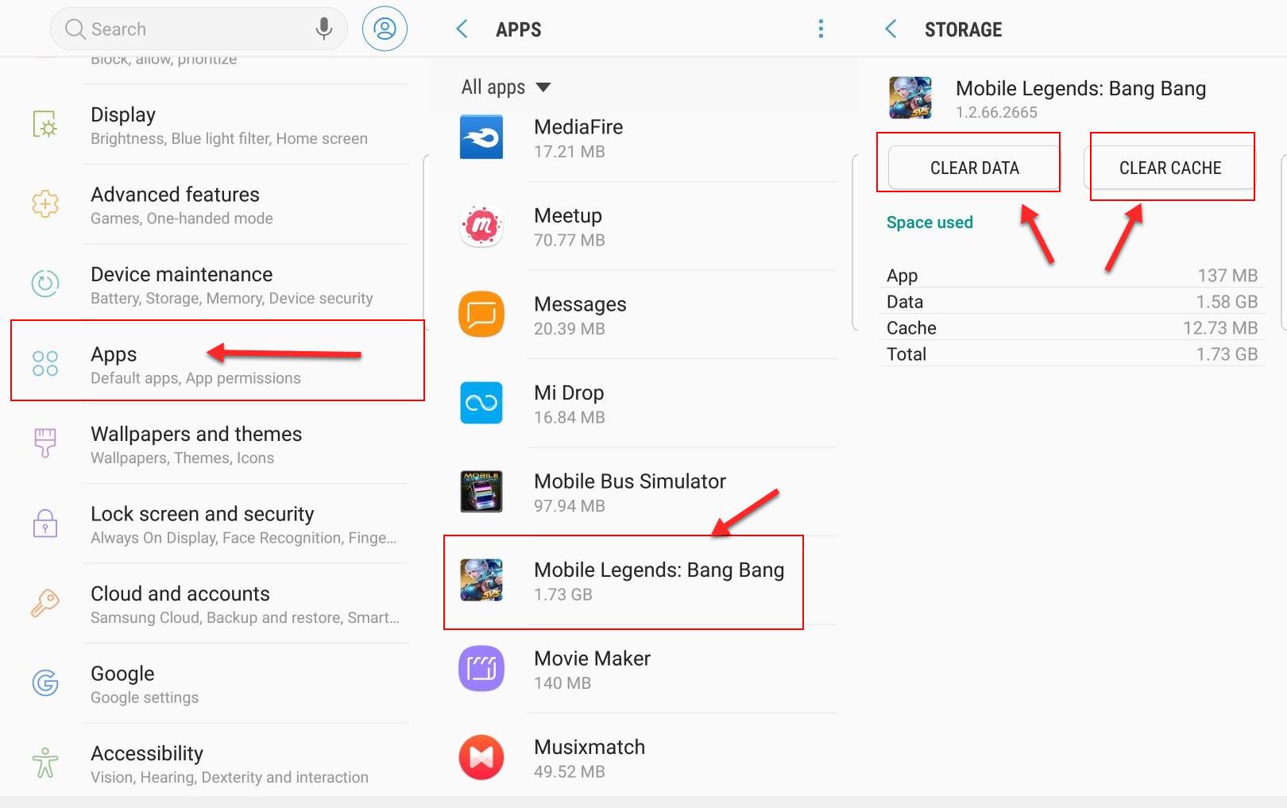Image resolution: width=1287 pixels, height=808 pixels.
Task: Open Device maintenance icon
Action: click(x=45, y=284)
